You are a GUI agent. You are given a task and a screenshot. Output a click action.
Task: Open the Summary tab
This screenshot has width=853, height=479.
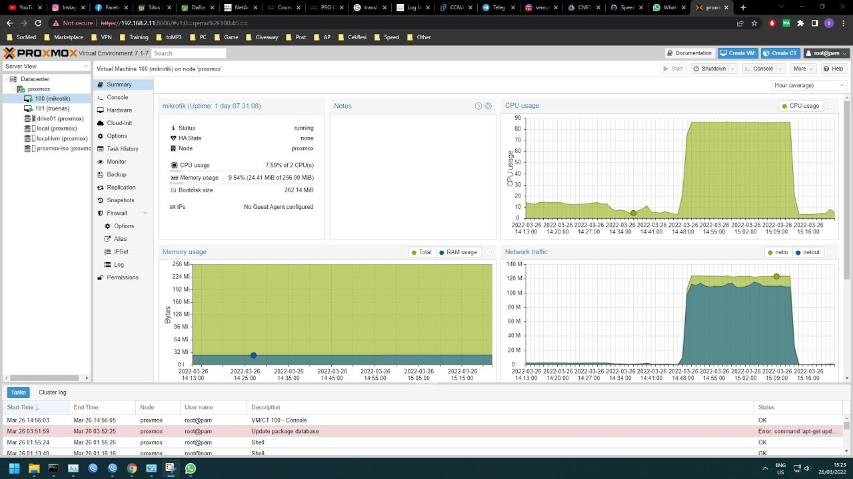pos(123,84)
